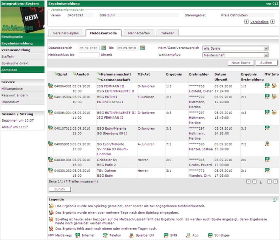Viewport: 280px width, 240px height.
Task: Click the Meldeweg icon for game 040059013
Action: point(267,144)
